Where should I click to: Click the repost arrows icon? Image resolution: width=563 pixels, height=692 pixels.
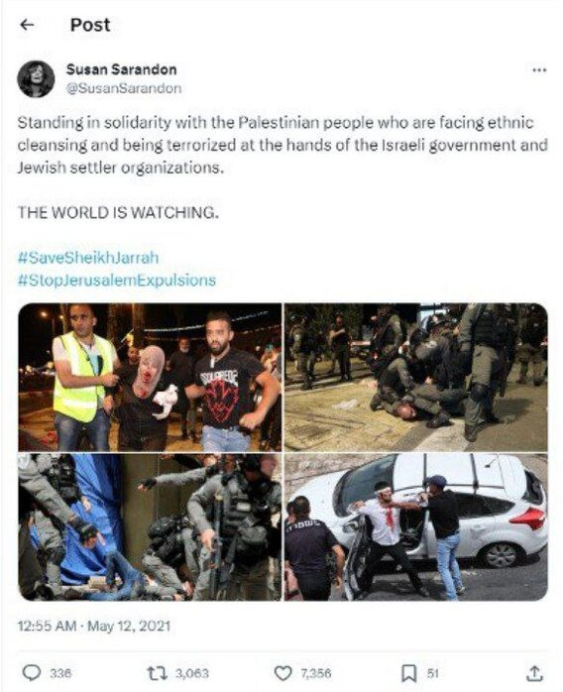click(157, 673)
